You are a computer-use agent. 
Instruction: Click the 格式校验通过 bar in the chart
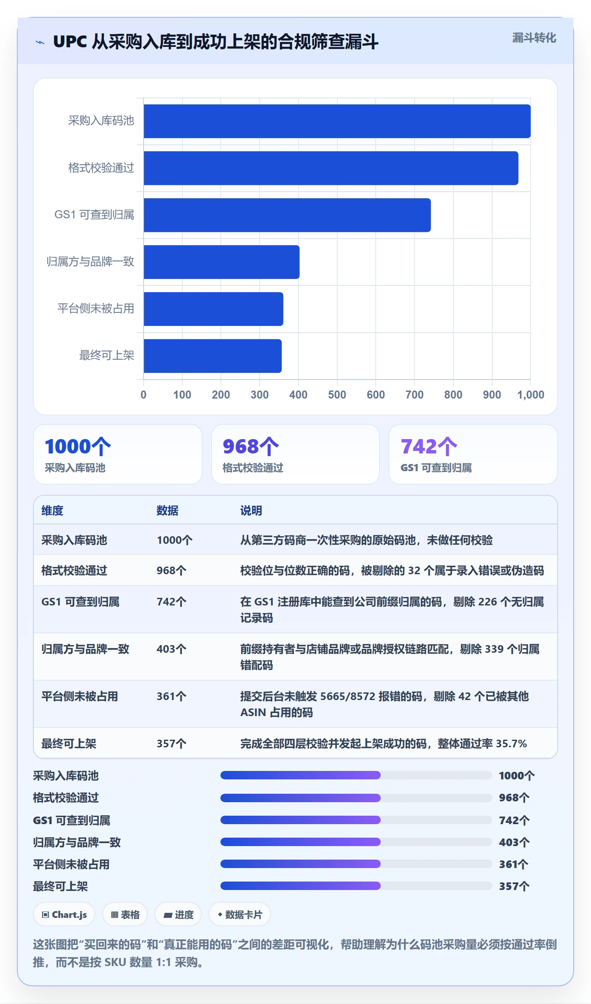tap(331, 168)
